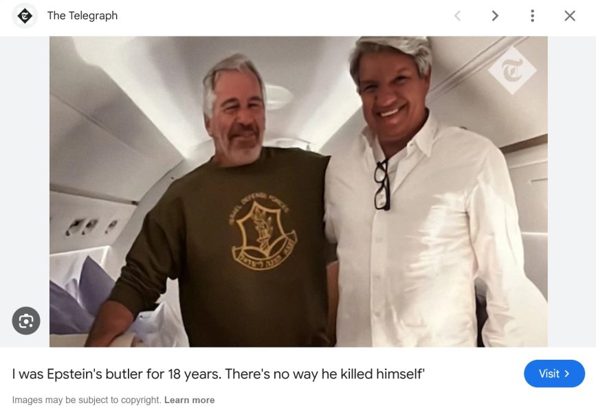Open The Telegraph source name link

(x=82, y=16)
